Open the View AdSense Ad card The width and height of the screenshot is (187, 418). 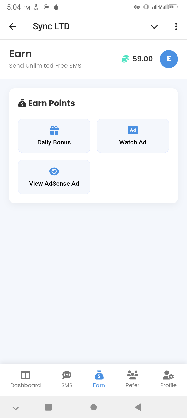[54, 177]
